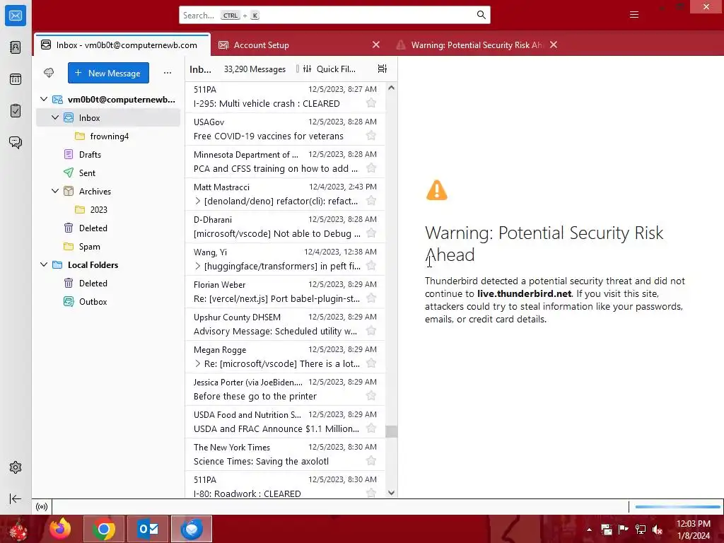
Task: Open the Thunderbird application hamburger menu
Action: click(x=634, y=15)
